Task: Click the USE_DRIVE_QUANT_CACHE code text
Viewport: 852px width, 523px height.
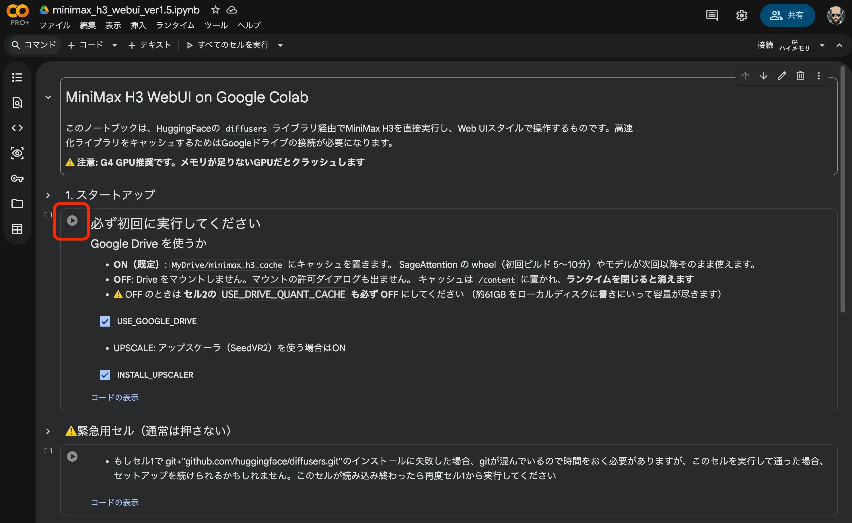Action: [x=283, y=294]
